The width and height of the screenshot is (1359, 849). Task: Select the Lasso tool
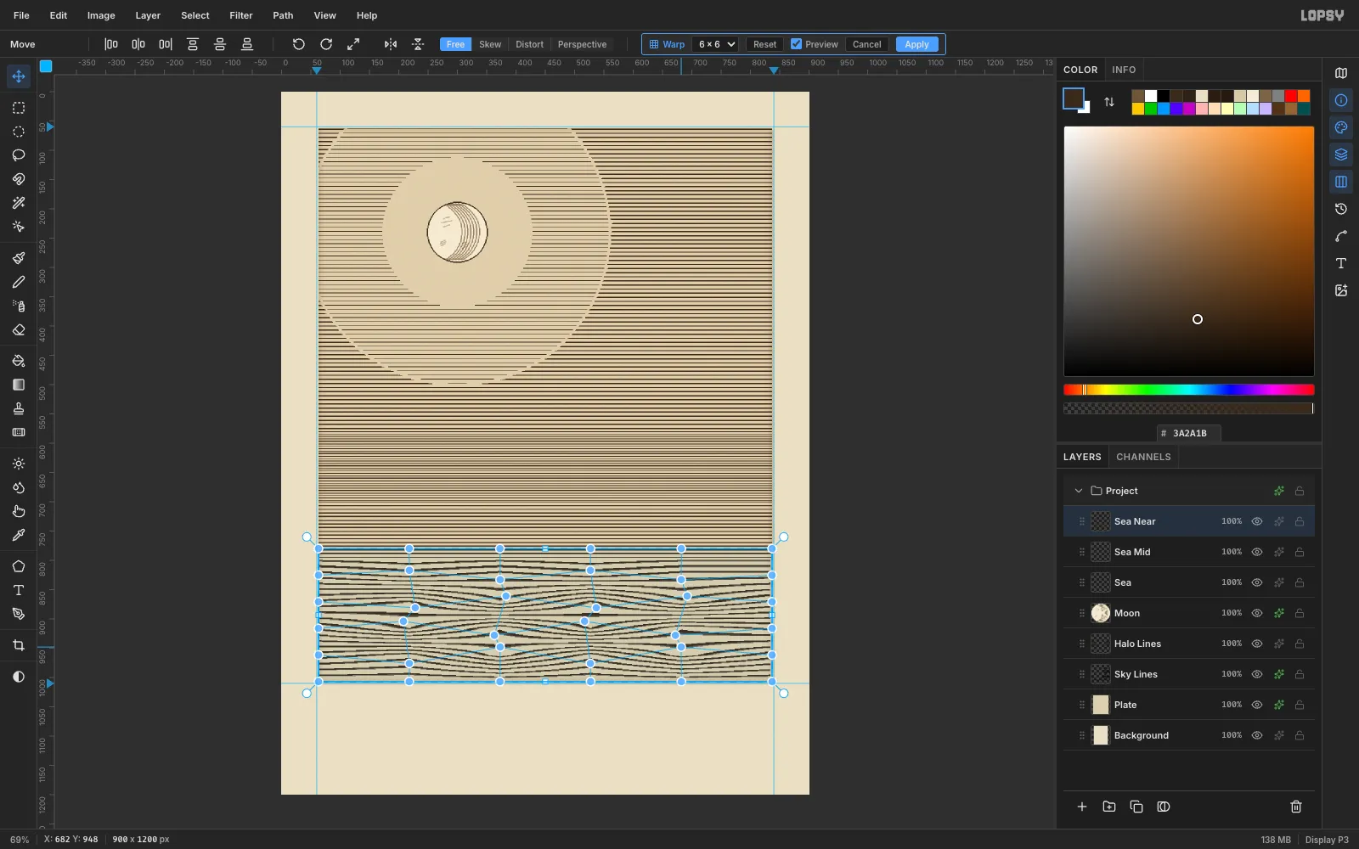point(19,155)
